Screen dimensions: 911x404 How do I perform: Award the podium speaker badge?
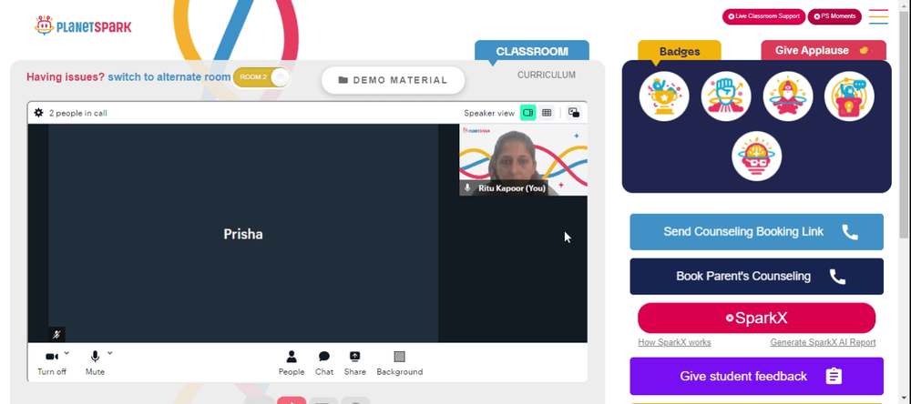click(849, 96)
